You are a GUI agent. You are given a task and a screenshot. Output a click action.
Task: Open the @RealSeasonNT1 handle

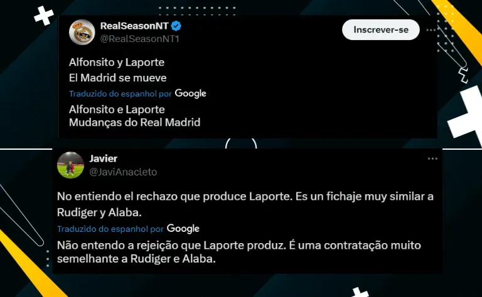(139, 39)
